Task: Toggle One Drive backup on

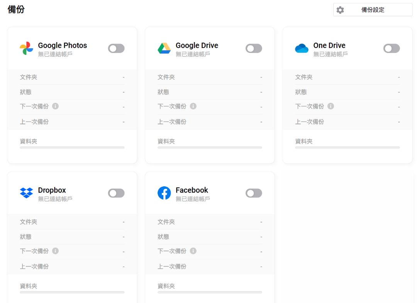Action: [x=392, y=48]
